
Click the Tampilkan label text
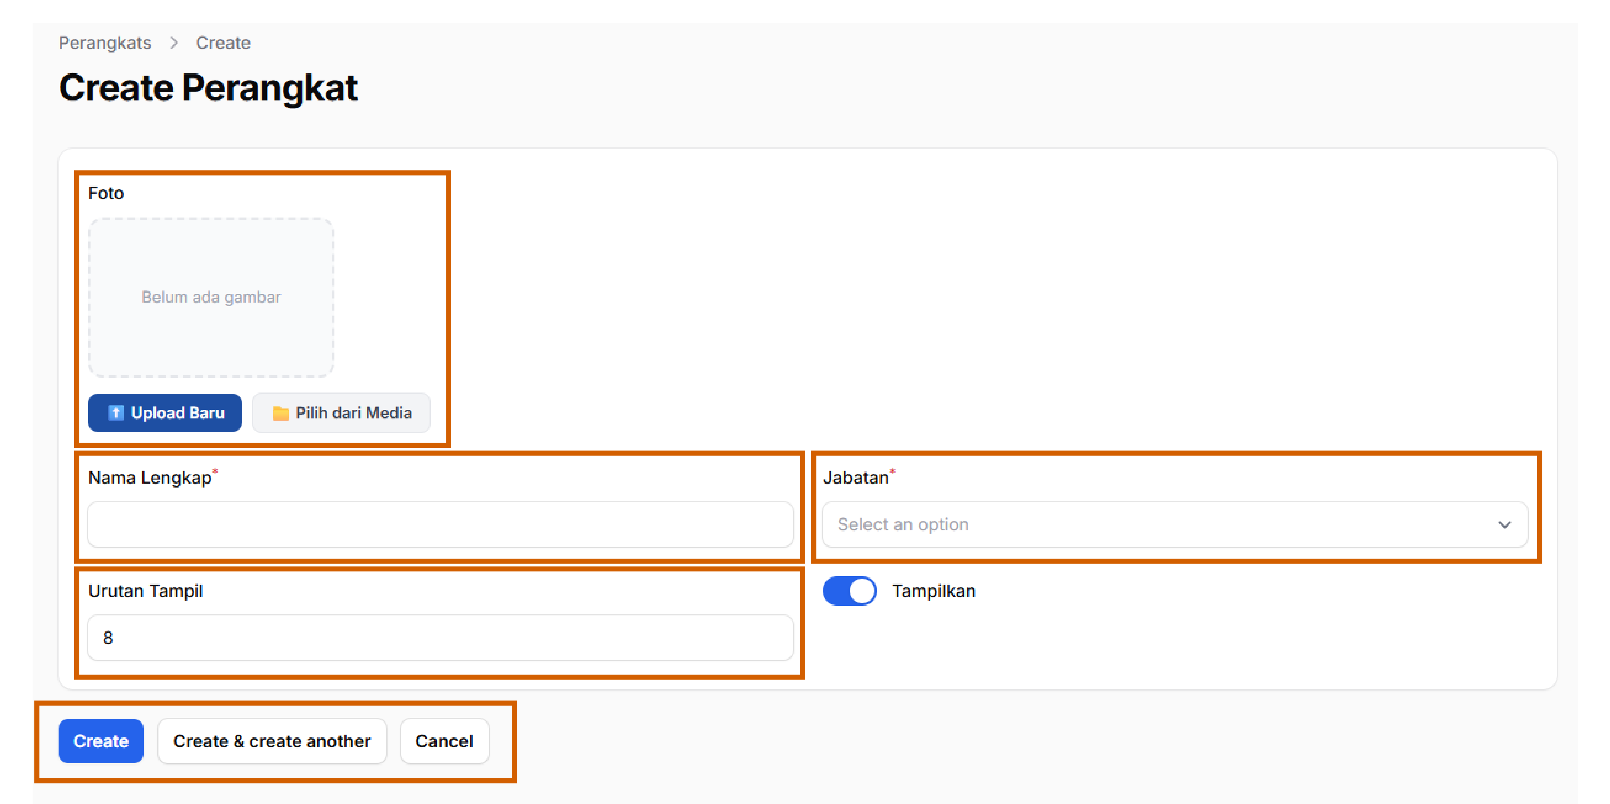click(x=934, y=591)
